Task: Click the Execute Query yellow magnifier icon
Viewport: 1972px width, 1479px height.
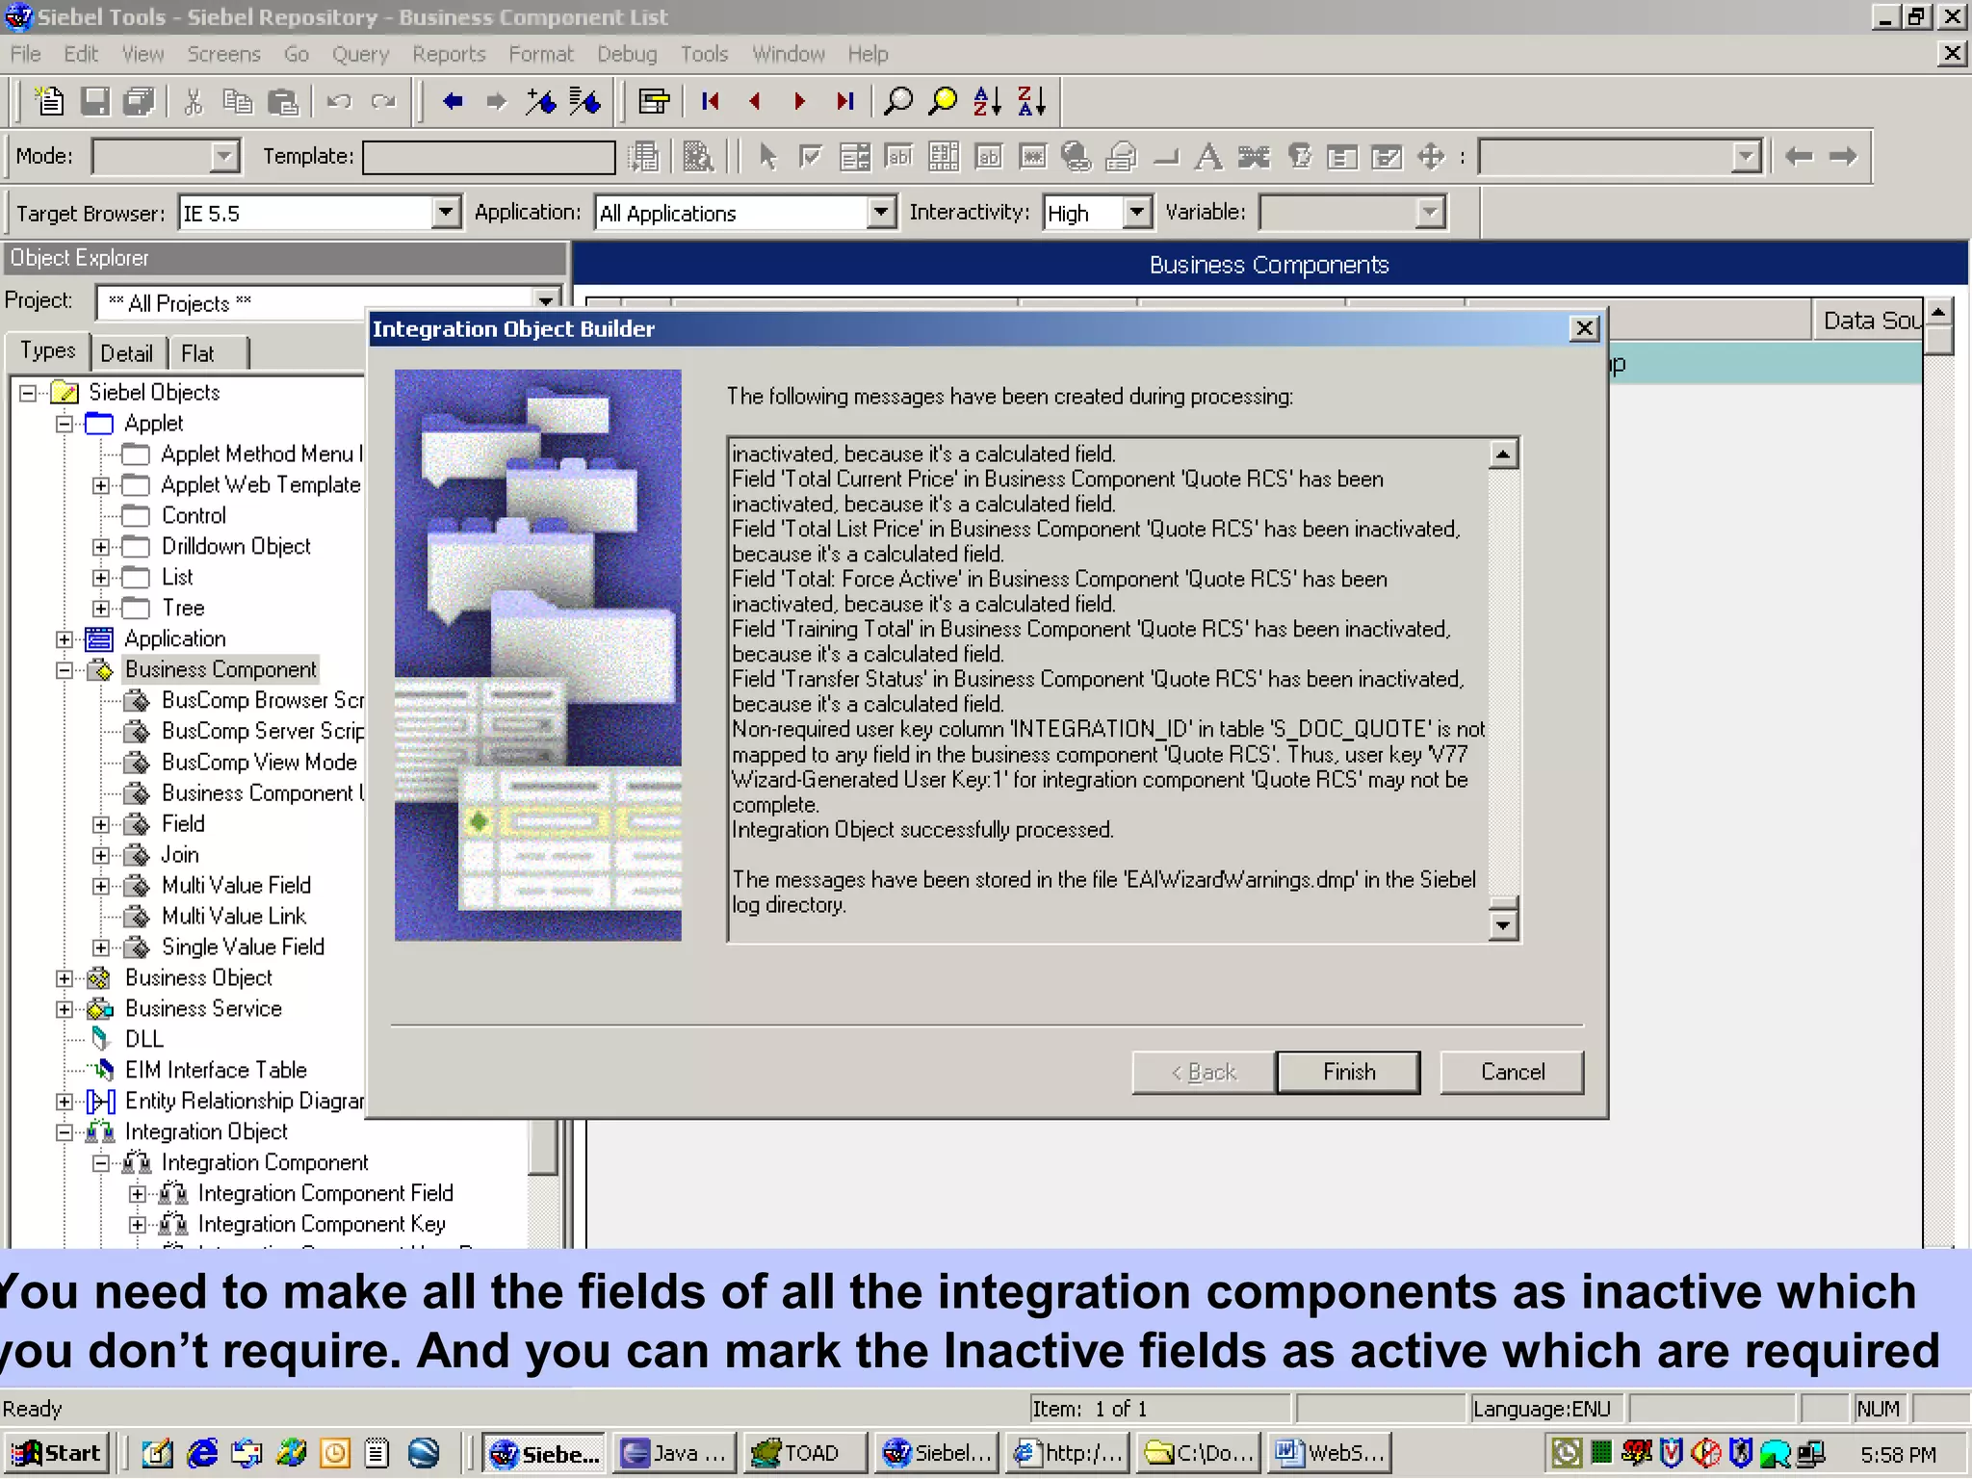Action: (943, 101)
